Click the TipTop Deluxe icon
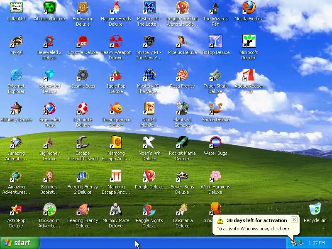Viewport: 332px width, 249px height. 215,41
